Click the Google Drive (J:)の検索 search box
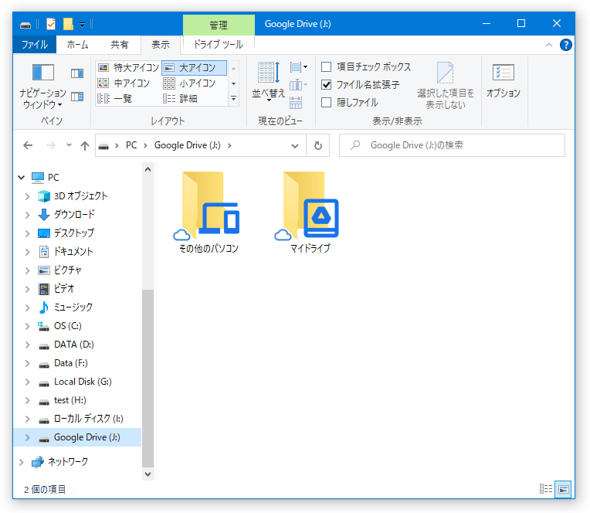This screenshot has width=590, height=513. [452, 145]
